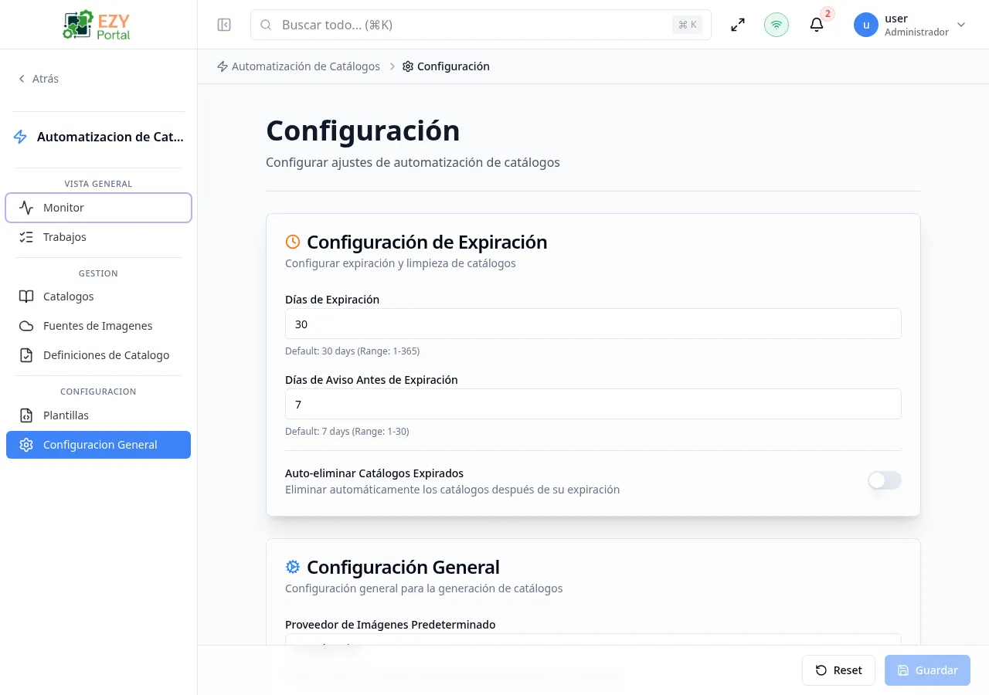Open the user account dropdown chevron

pos(961,25)
